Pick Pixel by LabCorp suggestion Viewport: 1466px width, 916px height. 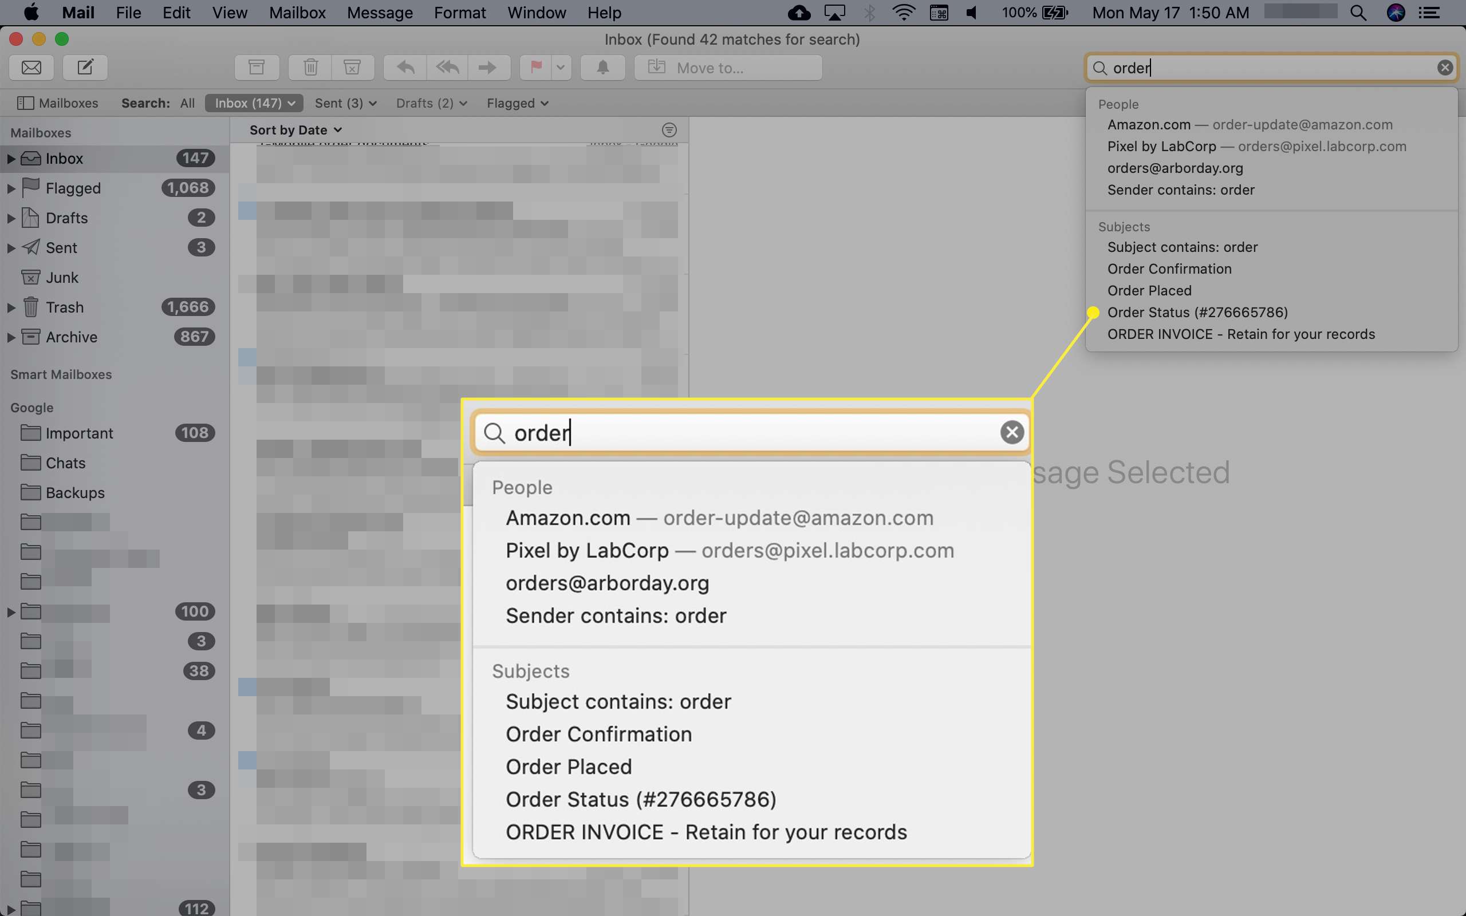pyautogui.click(x=1271, y=147)
